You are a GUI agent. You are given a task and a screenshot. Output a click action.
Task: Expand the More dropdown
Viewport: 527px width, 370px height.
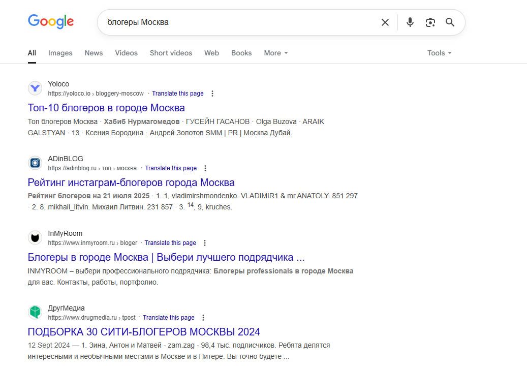point(276,53)
